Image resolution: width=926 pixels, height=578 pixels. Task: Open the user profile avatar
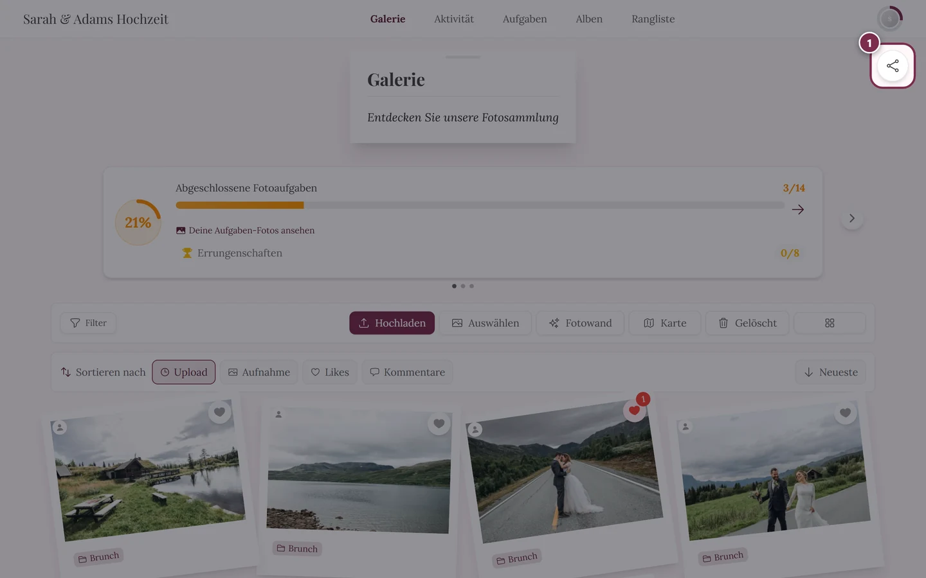point(890,19)
